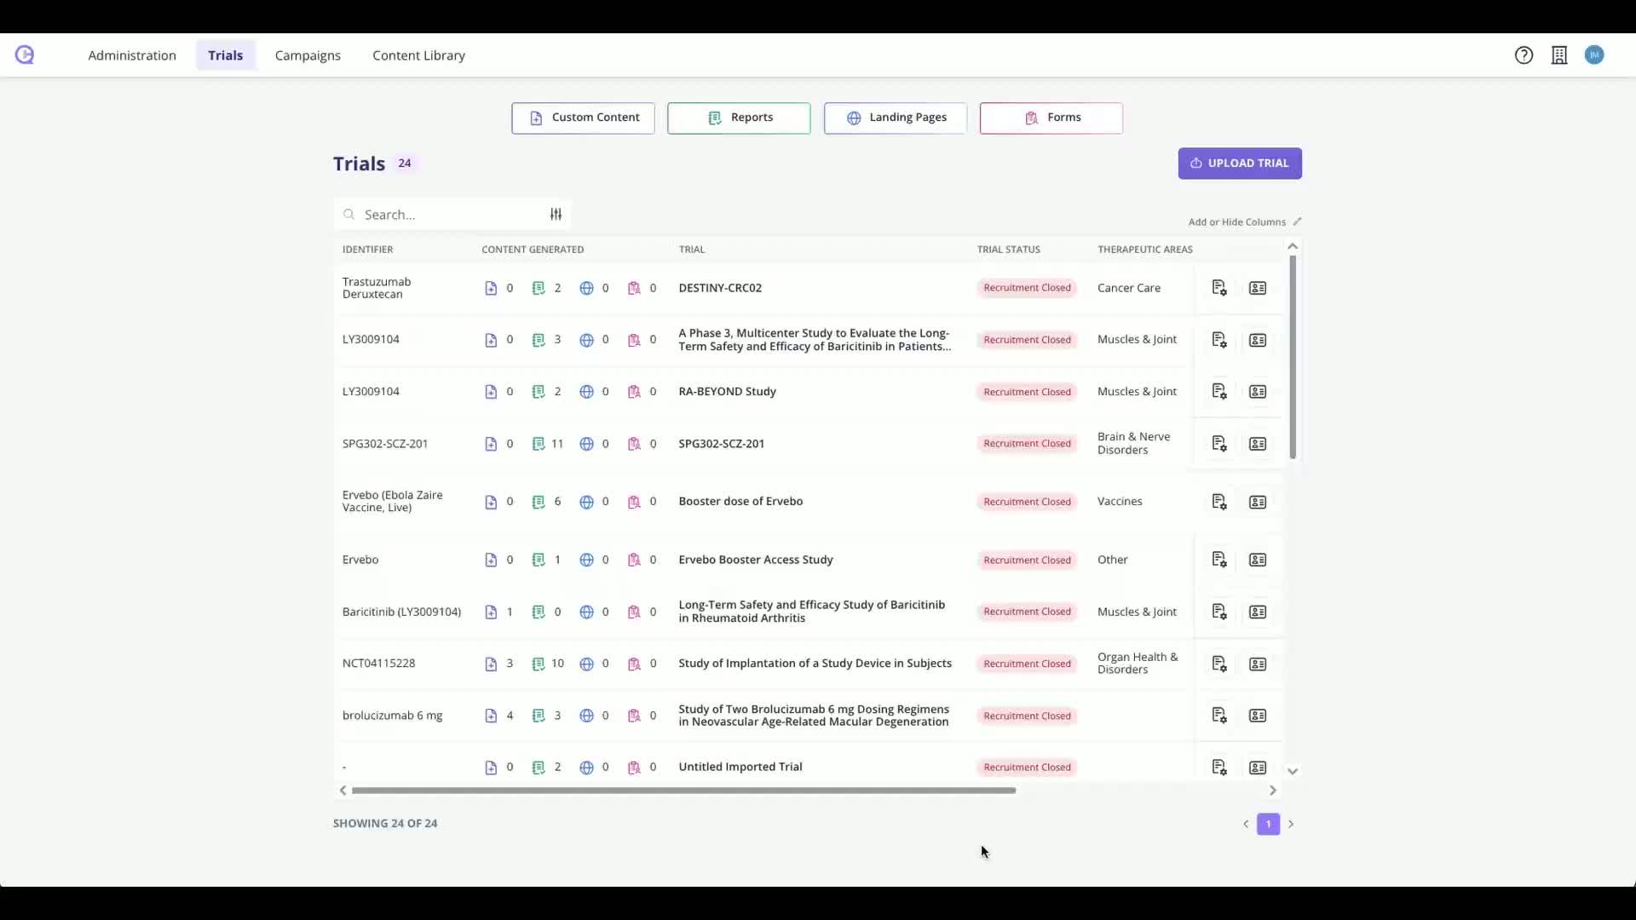This screenshot has height=920, width=1636.
Task: Click into the trials Search field
Action: coord(443,215)
